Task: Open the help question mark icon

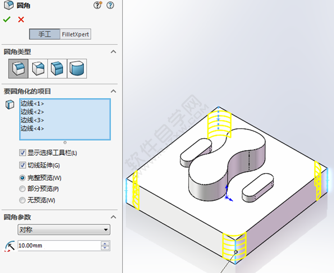Action: click(110, 5)
